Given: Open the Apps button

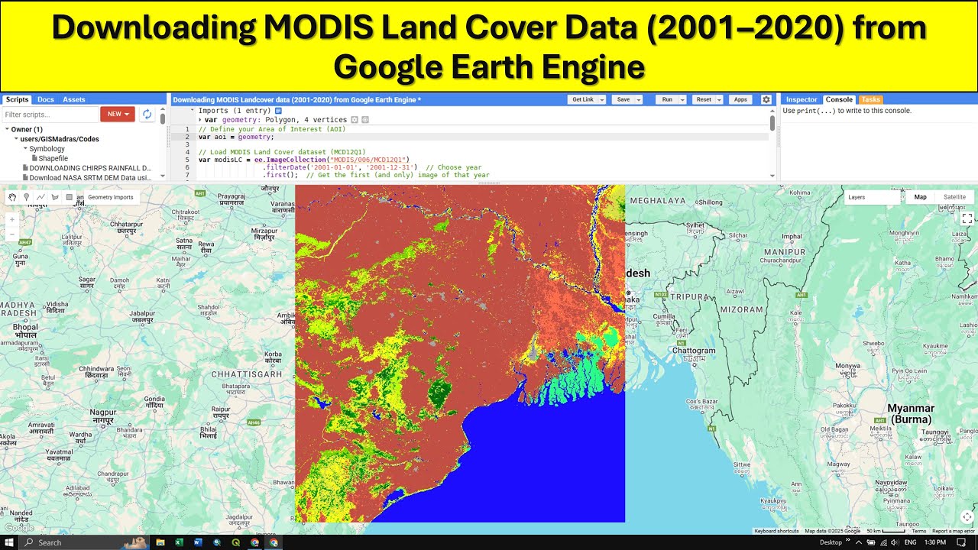Looking at the screenshot, I should click(740, 99).
